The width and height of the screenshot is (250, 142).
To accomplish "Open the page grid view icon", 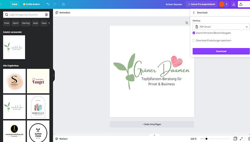I will coord(235,139).
